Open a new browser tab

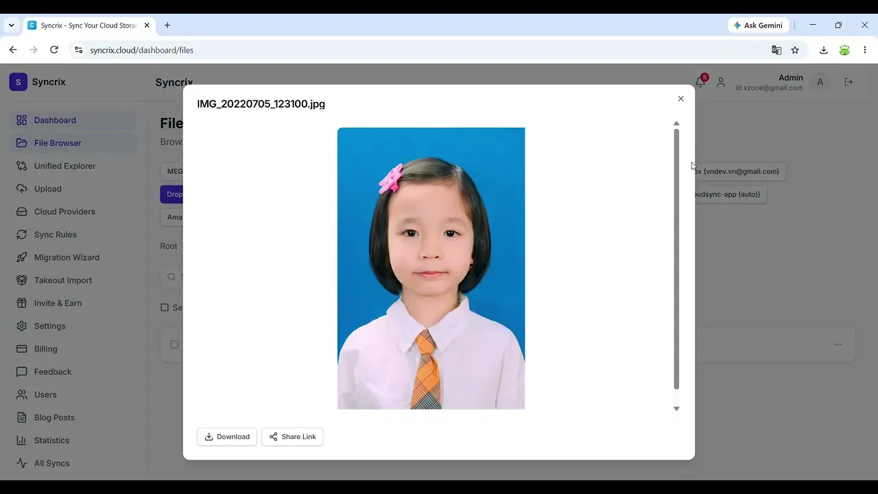pyautogui.click(x=167, y=25)
